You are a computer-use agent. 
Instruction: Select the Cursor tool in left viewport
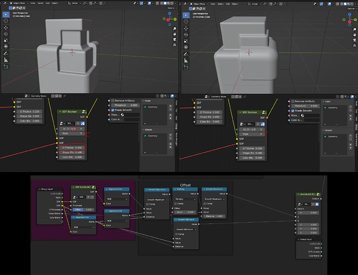click(x=6, y=21)
